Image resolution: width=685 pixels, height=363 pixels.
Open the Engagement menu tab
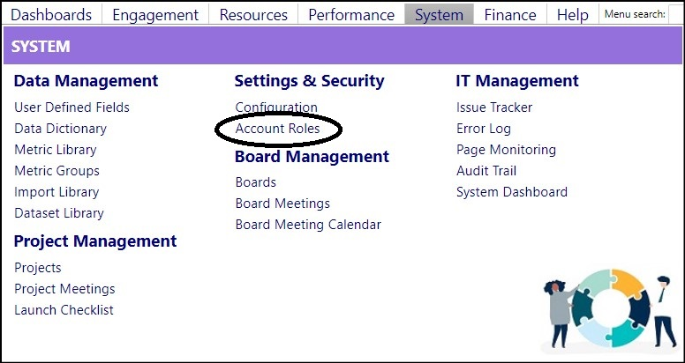[155, 15]
